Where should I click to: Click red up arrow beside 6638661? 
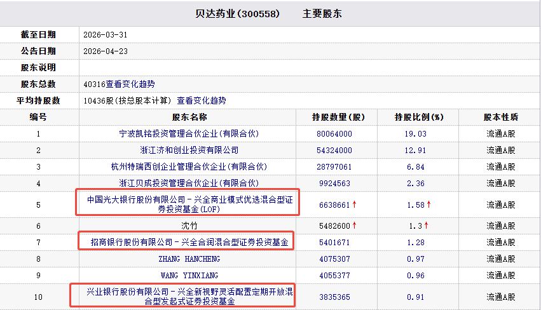click(x=354, y=205)
